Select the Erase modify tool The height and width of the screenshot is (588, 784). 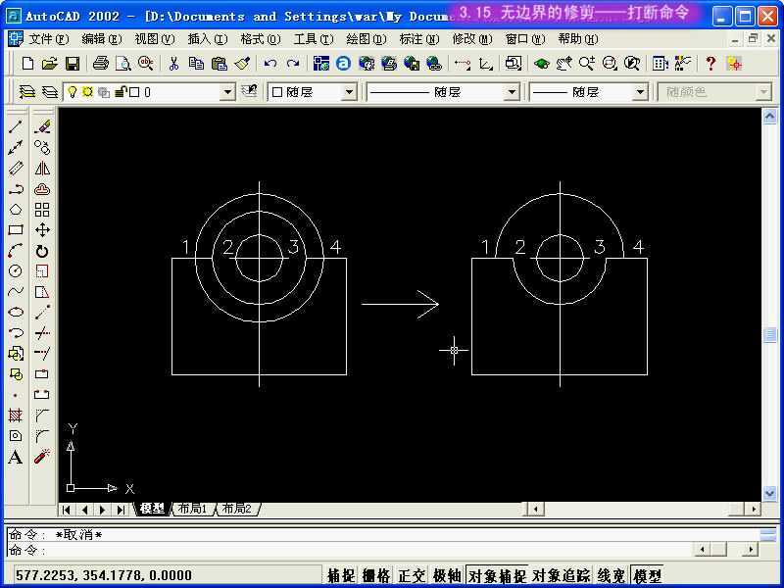coord(42,127)
